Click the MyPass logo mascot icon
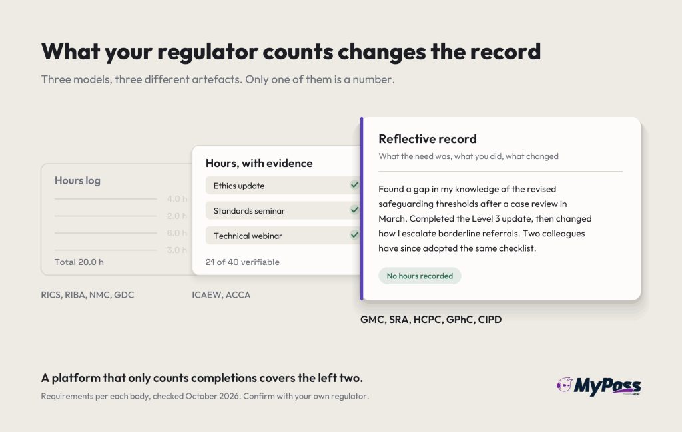 565,385
